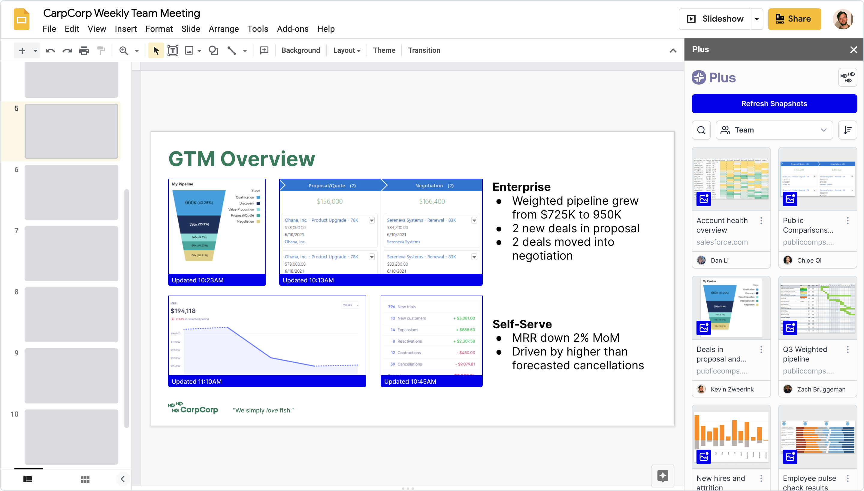Open the File menu
Image resolution: width=864 pixels, height=491 pixels.
click(x=49, y=29)
